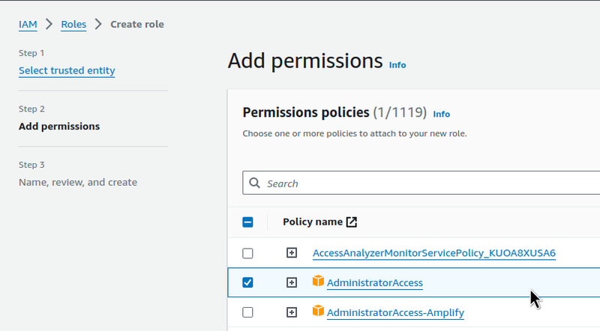The width and height of the screenshot is (600, 331).
Task: Click the Create role breadcrumb text
Action: pyautogui.click(x=137, y=25)
